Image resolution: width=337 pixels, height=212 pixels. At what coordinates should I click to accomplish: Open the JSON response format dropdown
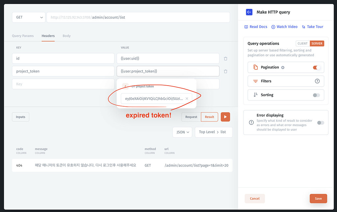point(182,132)
